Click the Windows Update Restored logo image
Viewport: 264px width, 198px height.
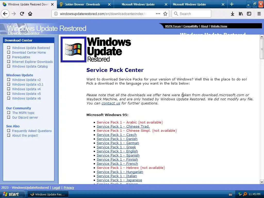click(x=96, y=49)
